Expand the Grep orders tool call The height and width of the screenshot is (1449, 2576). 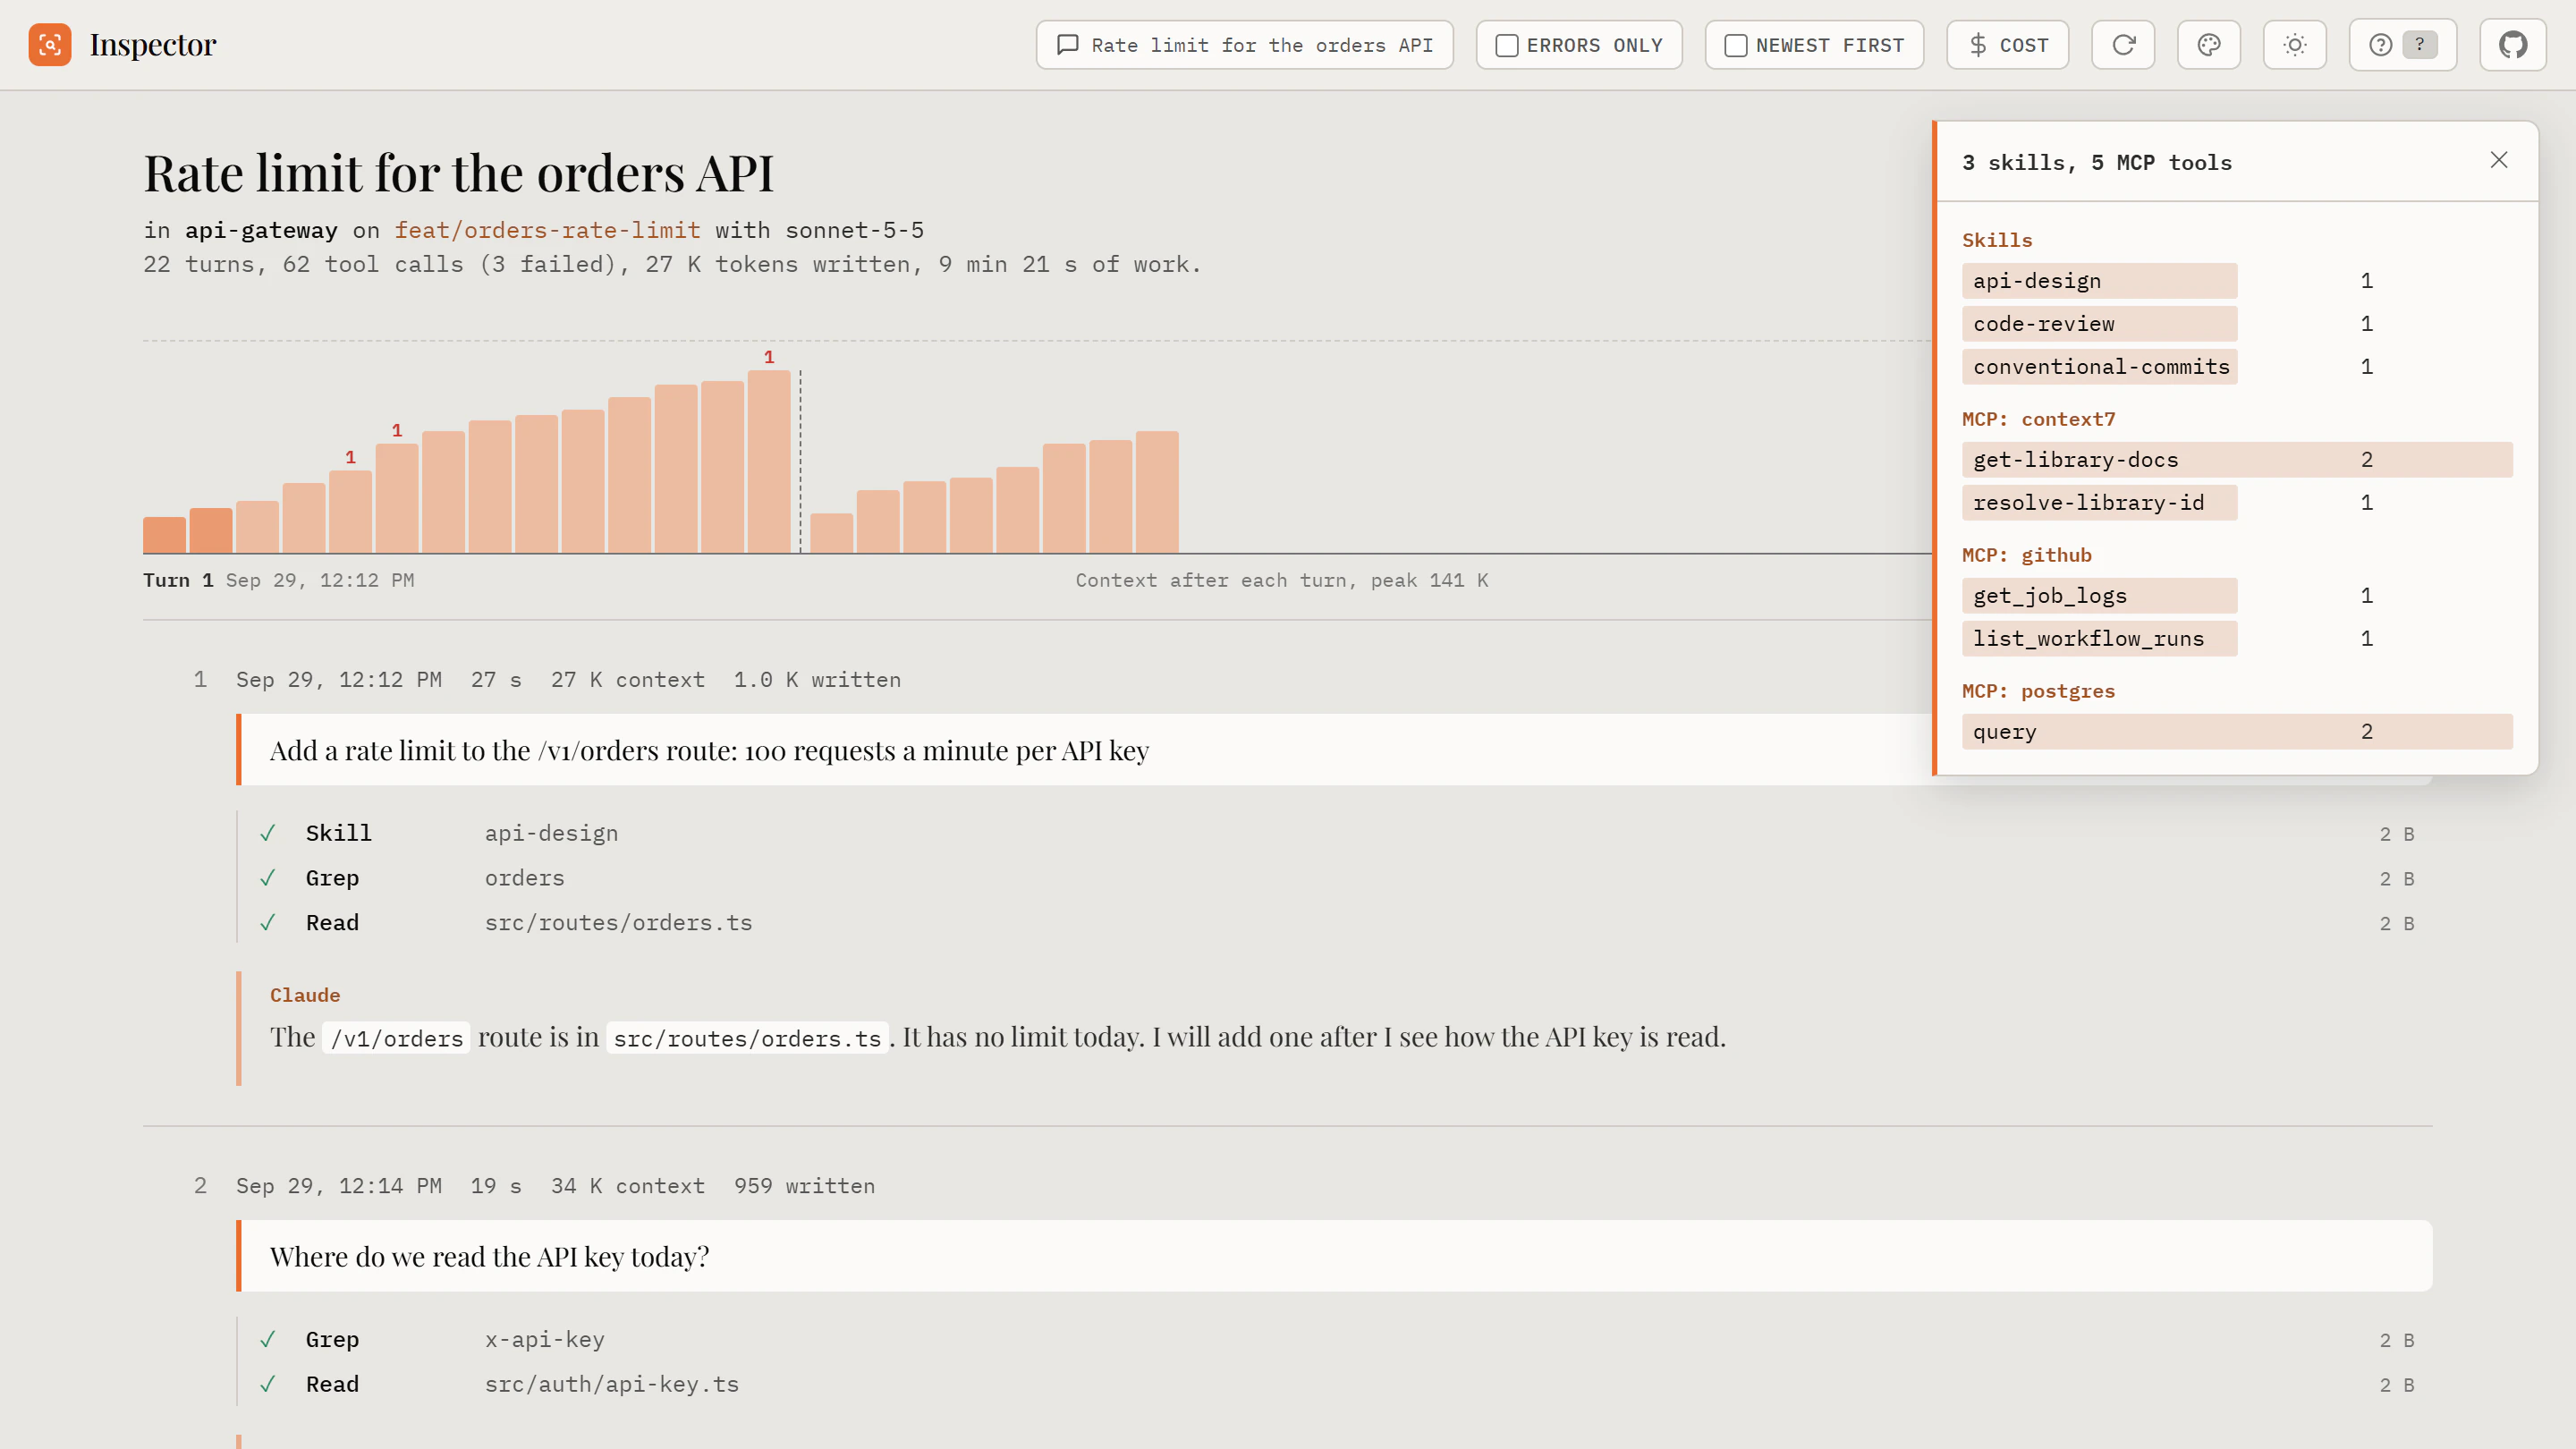pyautogui.click(x=1336, y=878)
